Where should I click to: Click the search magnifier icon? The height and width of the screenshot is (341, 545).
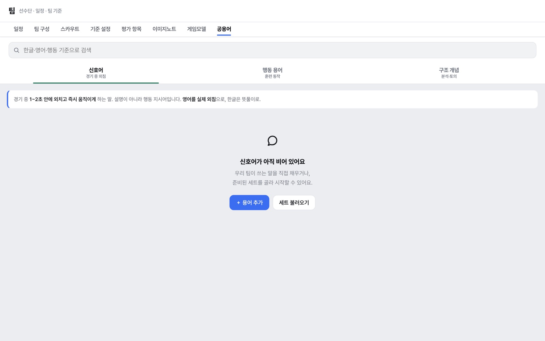16,50
